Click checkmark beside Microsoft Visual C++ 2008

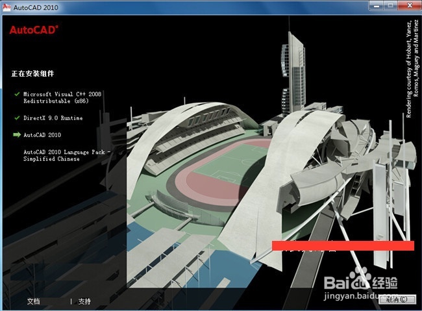coord(18,94)
